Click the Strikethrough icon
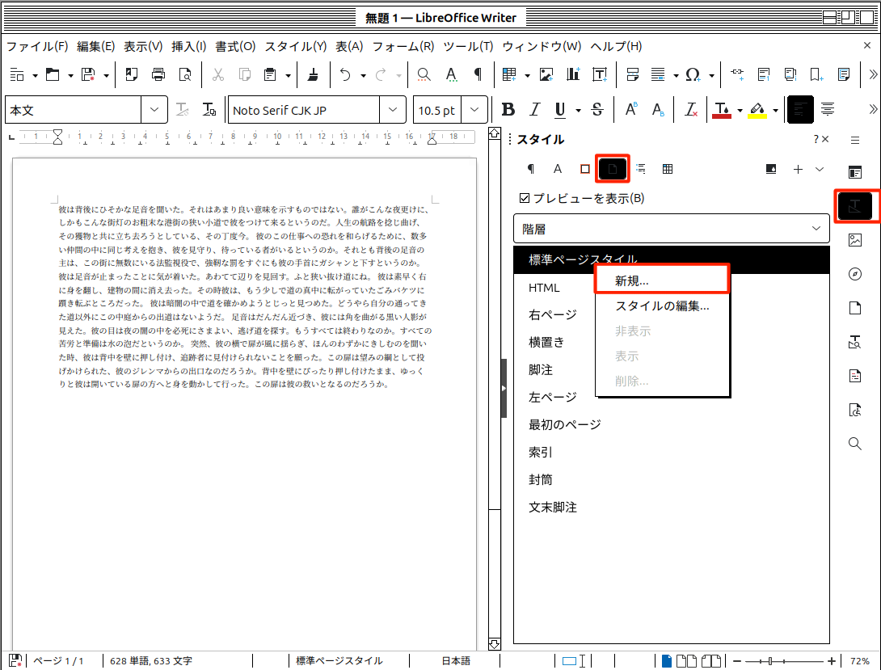This screenshot has width=881, height=670. point(597,110)
